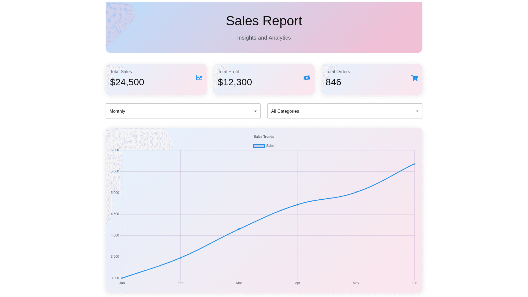Open the All Categories dropdown
This screenshot has width=528, height=297.
[341, 111]
